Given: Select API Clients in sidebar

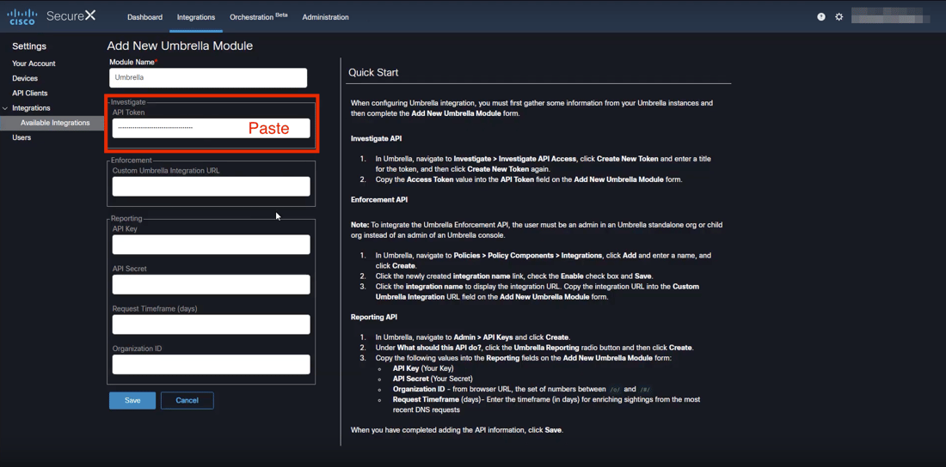Looking at the screenshot, I should (29, 94).
